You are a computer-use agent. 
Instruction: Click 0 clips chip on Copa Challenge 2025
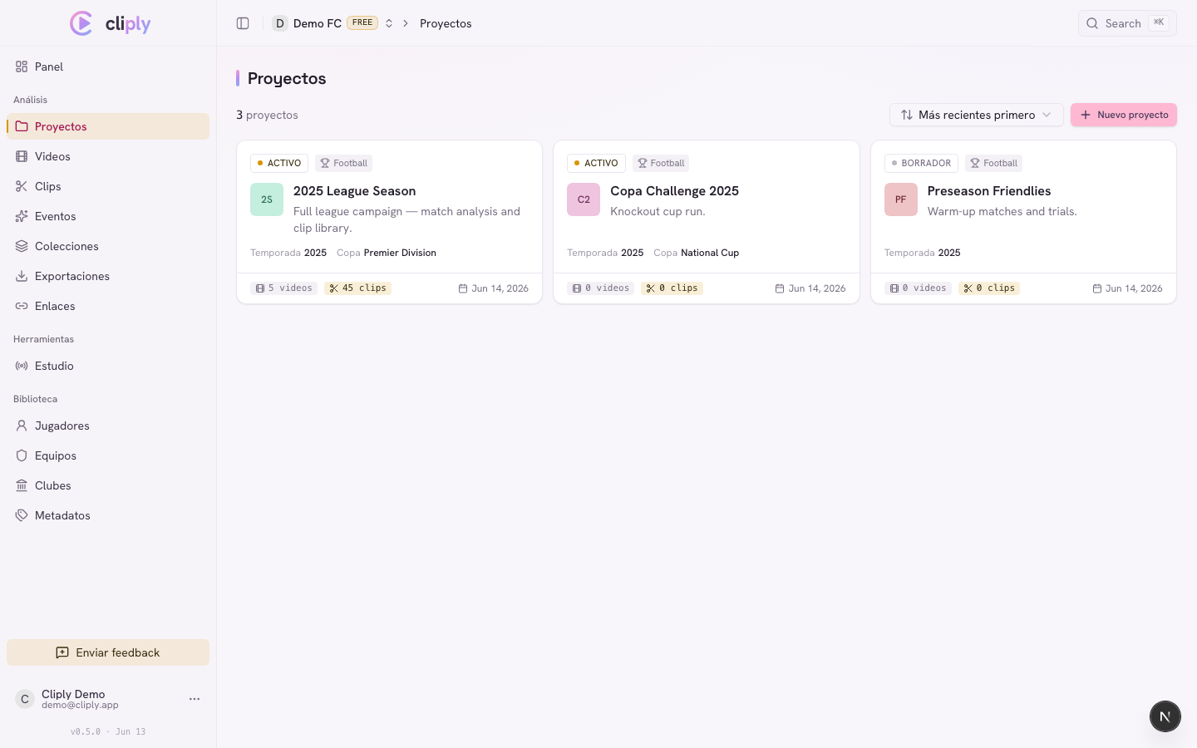coord(672,288)
